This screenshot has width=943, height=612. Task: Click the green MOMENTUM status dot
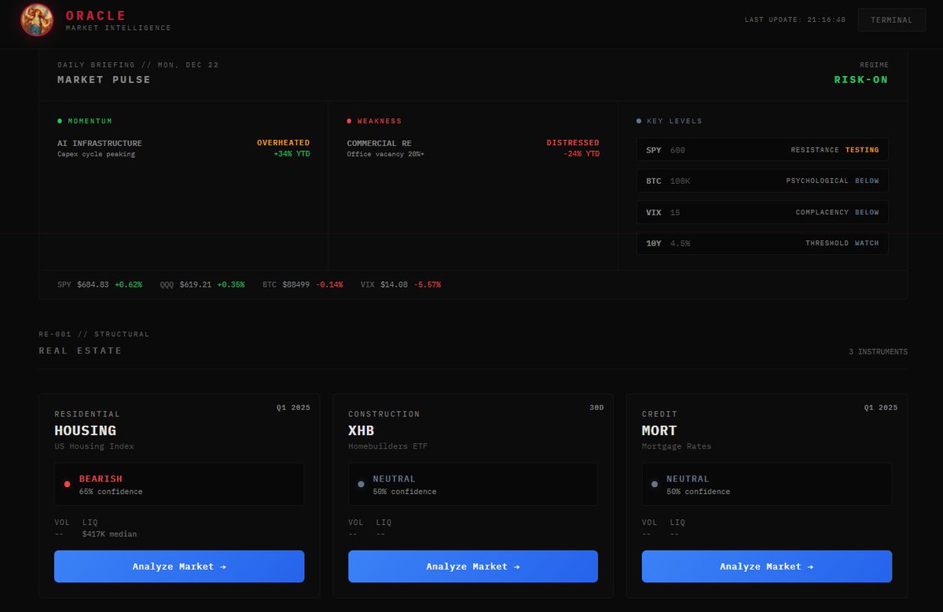(60, 121)
